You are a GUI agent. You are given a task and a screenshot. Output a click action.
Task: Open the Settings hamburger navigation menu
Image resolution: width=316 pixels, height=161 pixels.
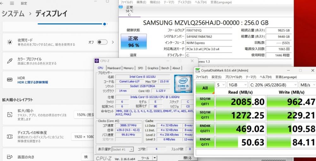pos(12,3)
